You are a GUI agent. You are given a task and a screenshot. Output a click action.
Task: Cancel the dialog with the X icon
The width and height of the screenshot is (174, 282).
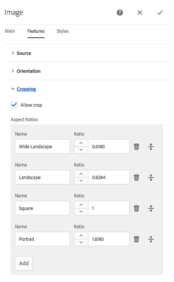(x=140, y=13)
